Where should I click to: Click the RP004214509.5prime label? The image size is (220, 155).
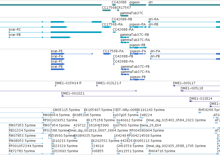click(x=144, y=136)
